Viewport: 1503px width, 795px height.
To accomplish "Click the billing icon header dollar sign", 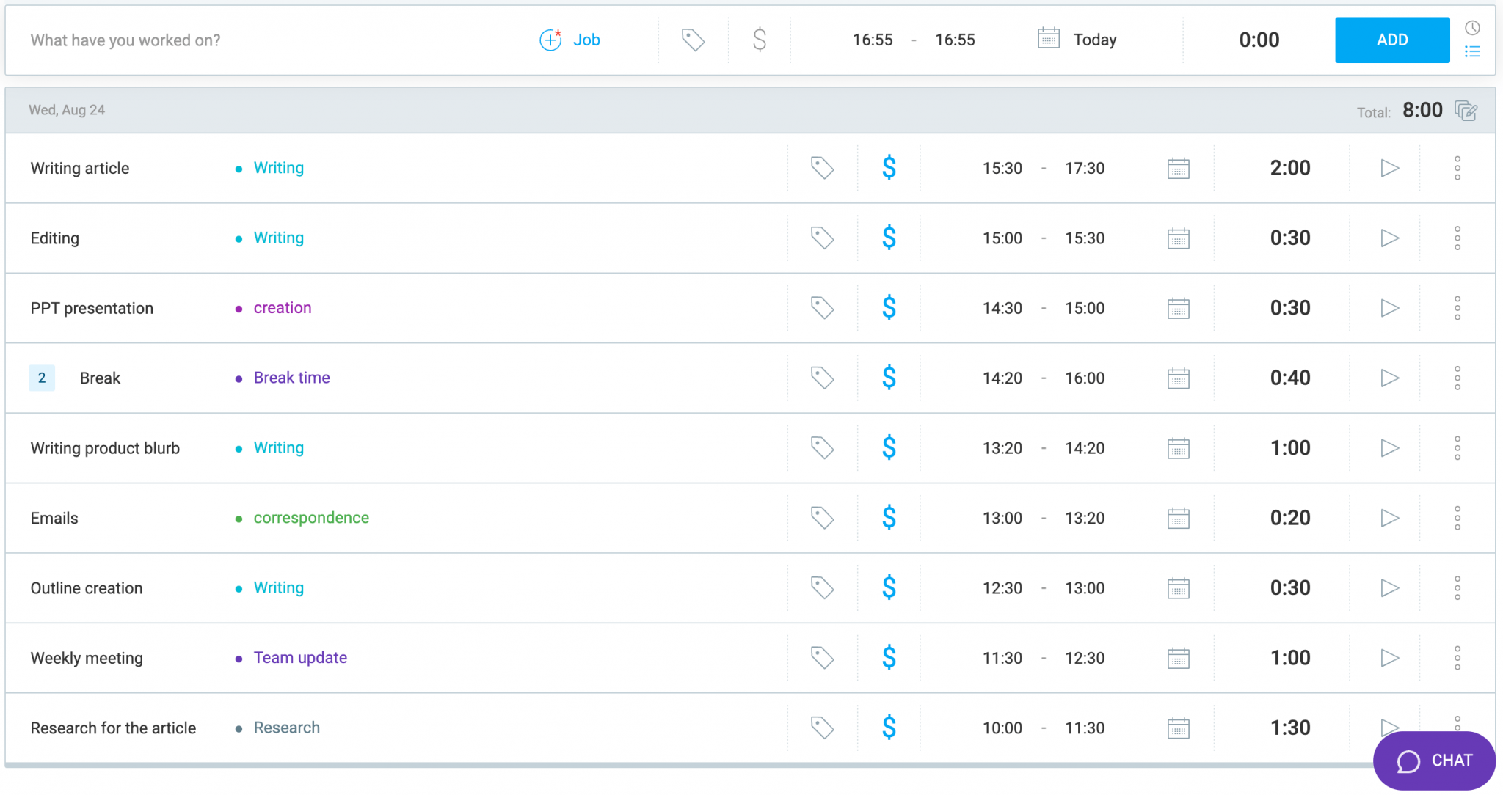I will tap(760, 40).
